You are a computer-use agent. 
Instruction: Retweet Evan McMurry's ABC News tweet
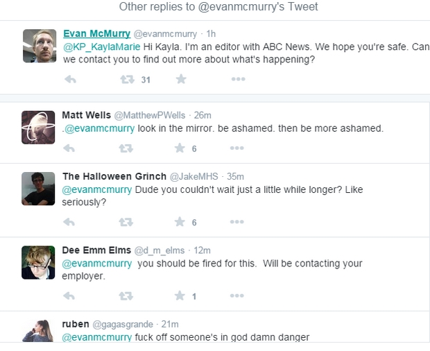(x=127, y=80)
